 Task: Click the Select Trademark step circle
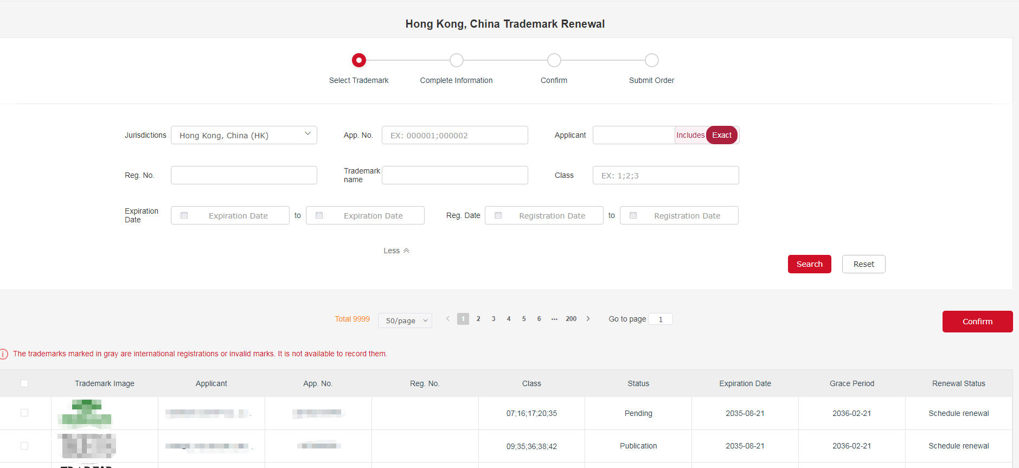pos(359,60)
